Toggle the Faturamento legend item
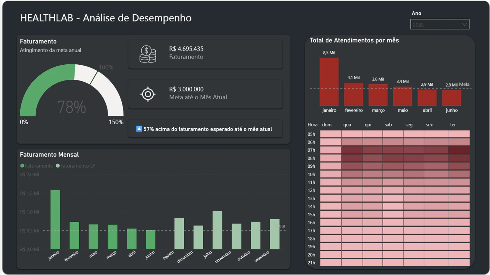The height and width of the screenshot is (275, 490). click(x=37, y=166)
